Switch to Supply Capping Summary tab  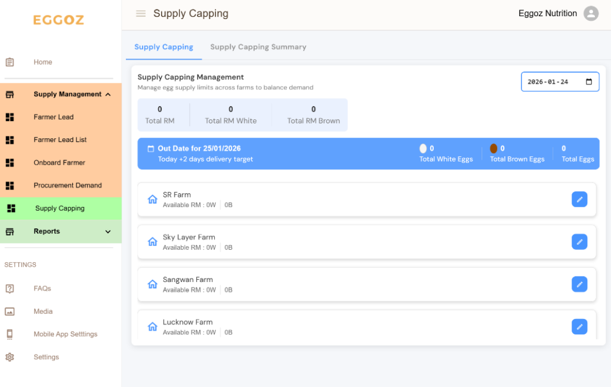click(x=258, y=47)
